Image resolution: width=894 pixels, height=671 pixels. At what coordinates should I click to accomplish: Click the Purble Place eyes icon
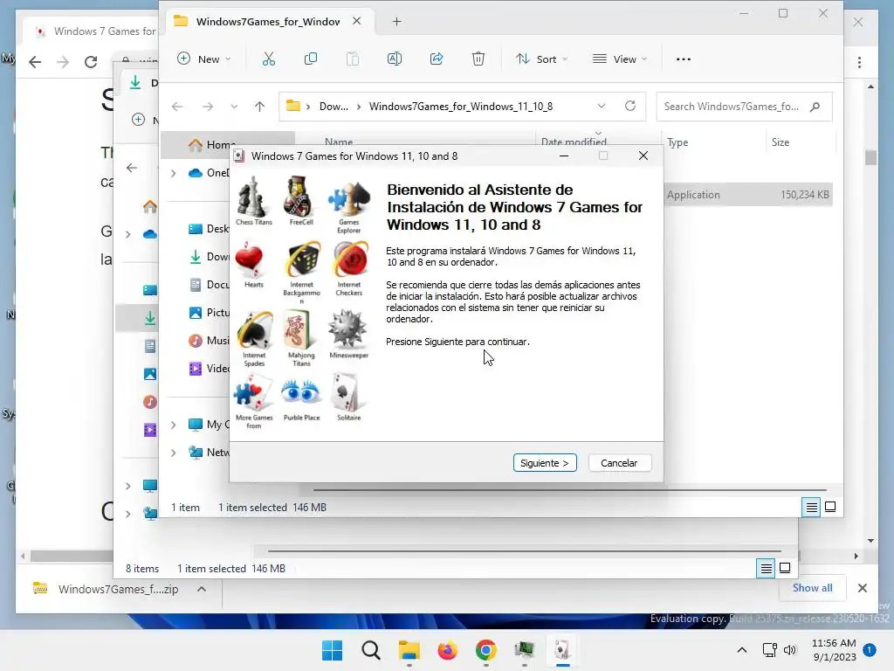click(x=301, y=392)
